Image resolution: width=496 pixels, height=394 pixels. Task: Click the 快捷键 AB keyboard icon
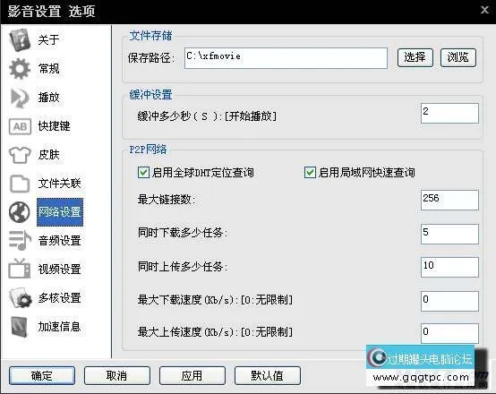click(20, 126)
